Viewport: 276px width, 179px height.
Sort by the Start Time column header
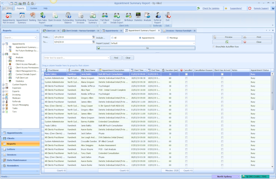click(139, 70)
